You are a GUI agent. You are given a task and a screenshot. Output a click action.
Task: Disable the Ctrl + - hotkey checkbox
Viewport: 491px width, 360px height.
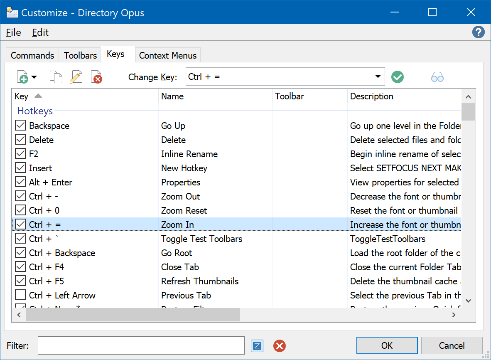(20, 196)
